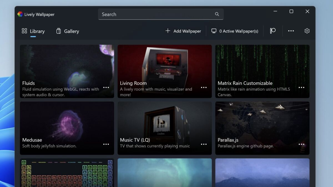Expand Matrix Rain Customizable options menu
This screenshot has height=187, width=333.
(301, 88)
